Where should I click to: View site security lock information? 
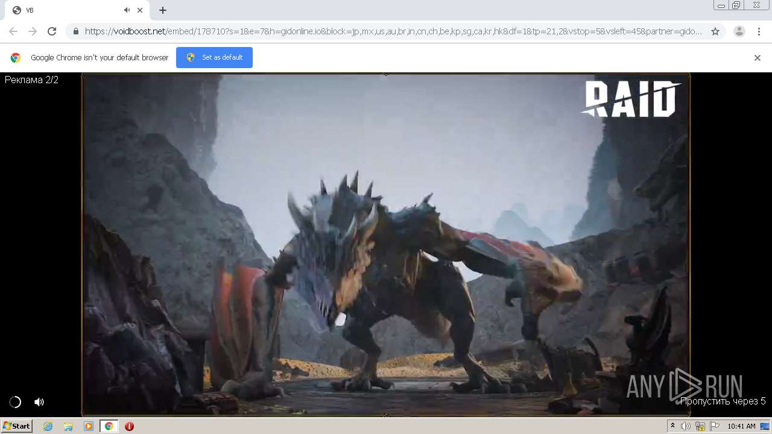75,31
